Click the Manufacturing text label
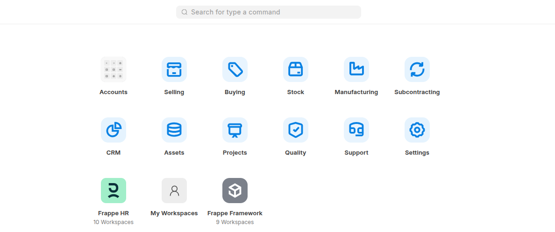This screenshot has height=232, width=555. 356,92
